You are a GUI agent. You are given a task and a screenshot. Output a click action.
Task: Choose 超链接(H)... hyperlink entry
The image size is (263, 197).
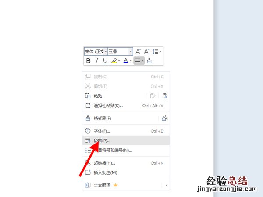(x=126, y=163)
